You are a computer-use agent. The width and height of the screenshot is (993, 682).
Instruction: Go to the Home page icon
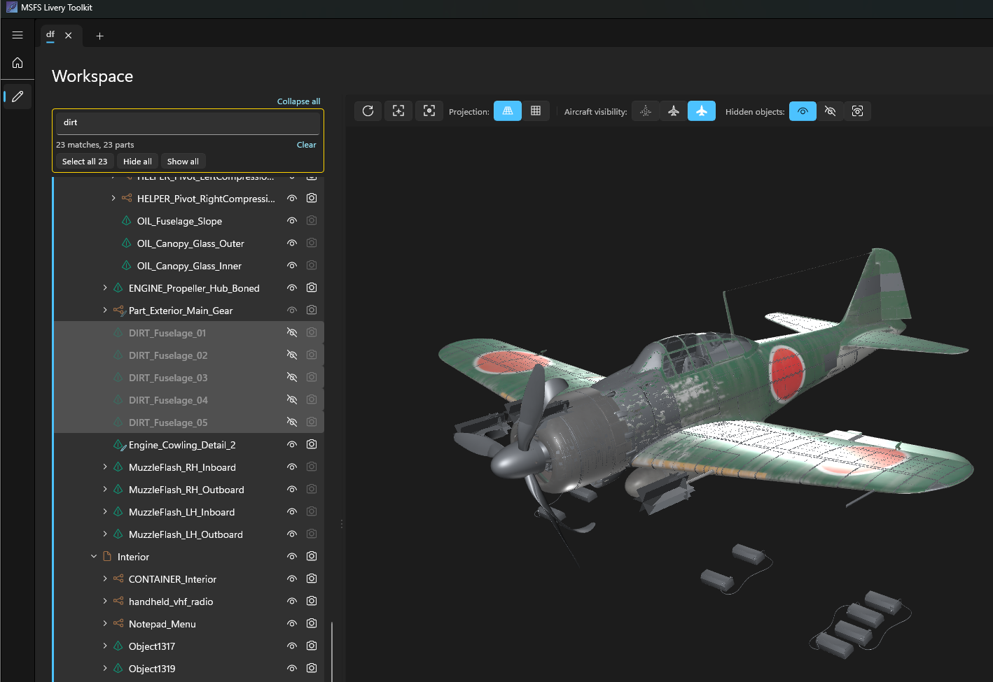click(x=18, y=63)
